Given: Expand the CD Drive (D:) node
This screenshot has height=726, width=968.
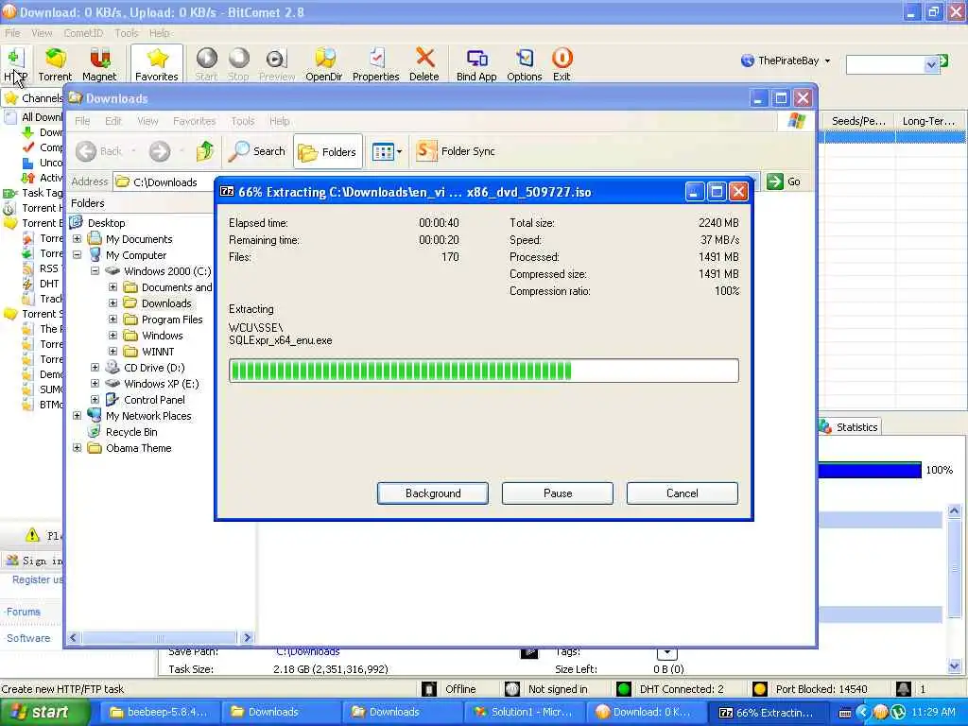Looking at the screenshot, I should pyautogui.click(x=95, y=368).
